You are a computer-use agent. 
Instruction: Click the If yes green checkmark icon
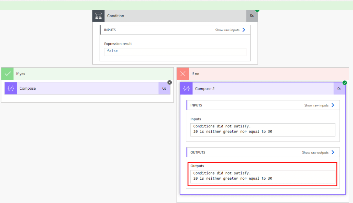click(x=8, y=74)
